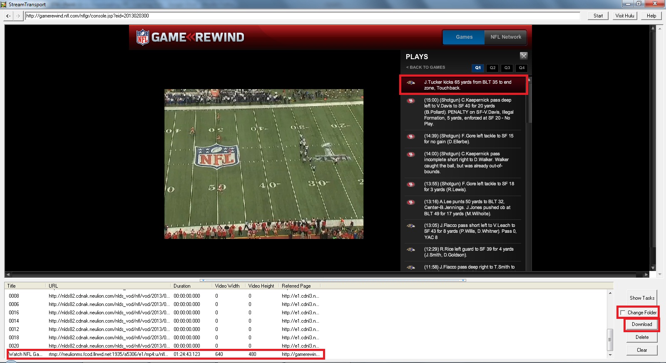
Task: Switch to the Games tab
Action: pos(464,37)
